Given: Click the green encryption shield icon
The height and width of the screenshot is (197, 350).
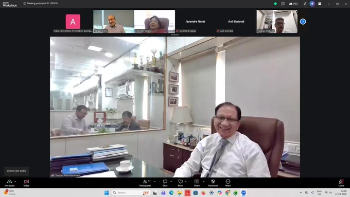Looking at the screenshot, I should coord(275,4).
